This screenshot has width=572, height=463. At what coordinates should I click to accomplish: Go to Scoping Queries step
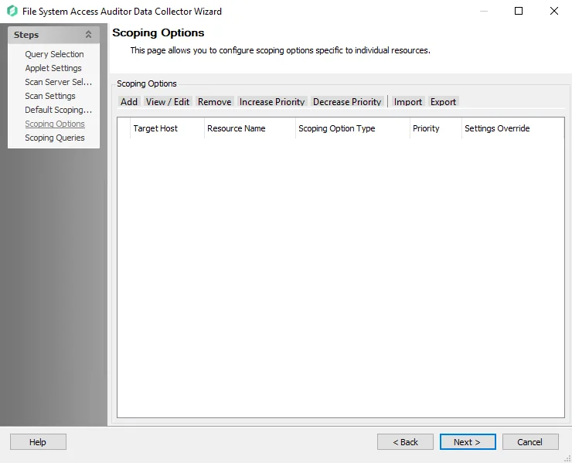tap(55, 138)
